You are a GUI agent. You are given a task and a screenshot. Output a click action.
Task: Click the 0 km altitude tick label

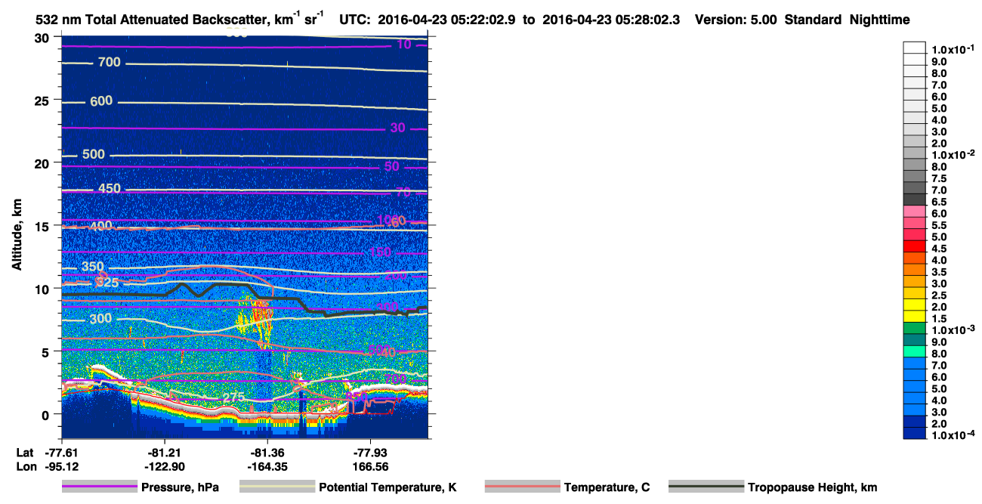(x=47, y=414)
